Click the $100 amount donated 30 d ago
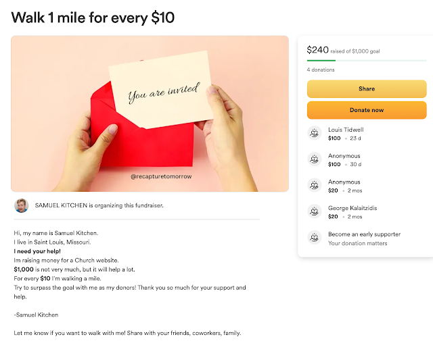Screen dimensions: 433x343 [334, 165]
